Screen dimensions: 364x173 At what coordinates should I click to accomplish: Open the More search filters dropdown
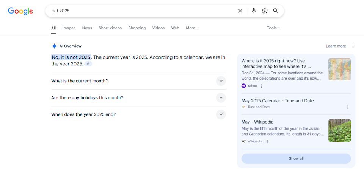click(193, 28)
